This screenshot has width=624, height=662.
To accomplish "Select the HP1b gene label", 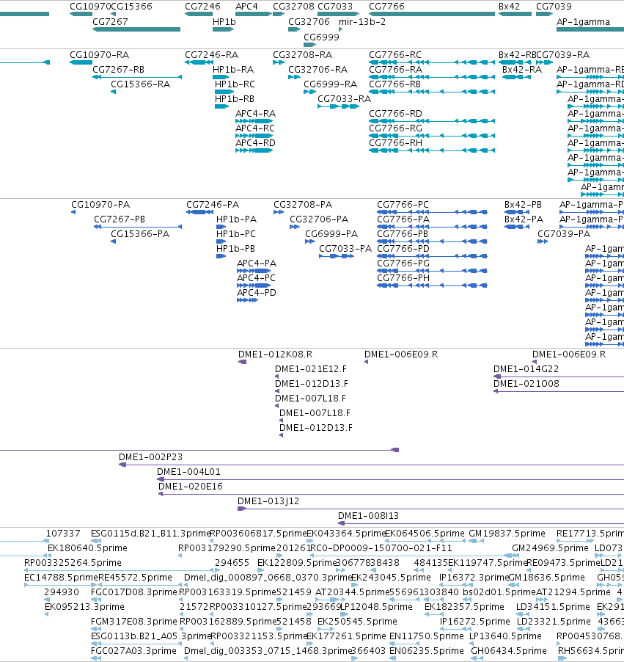I will [224, 22].
